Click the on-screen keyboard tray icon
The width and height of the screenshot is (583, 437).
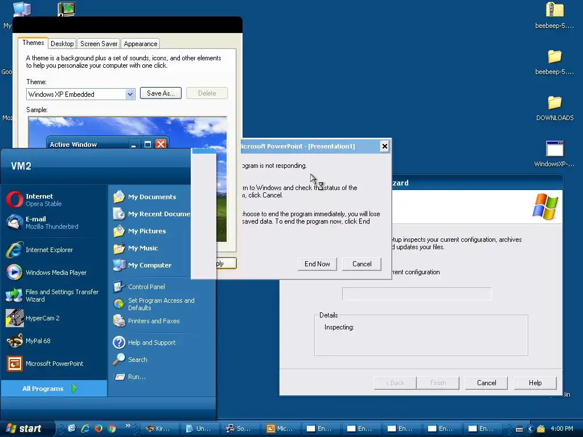[519, 429]
